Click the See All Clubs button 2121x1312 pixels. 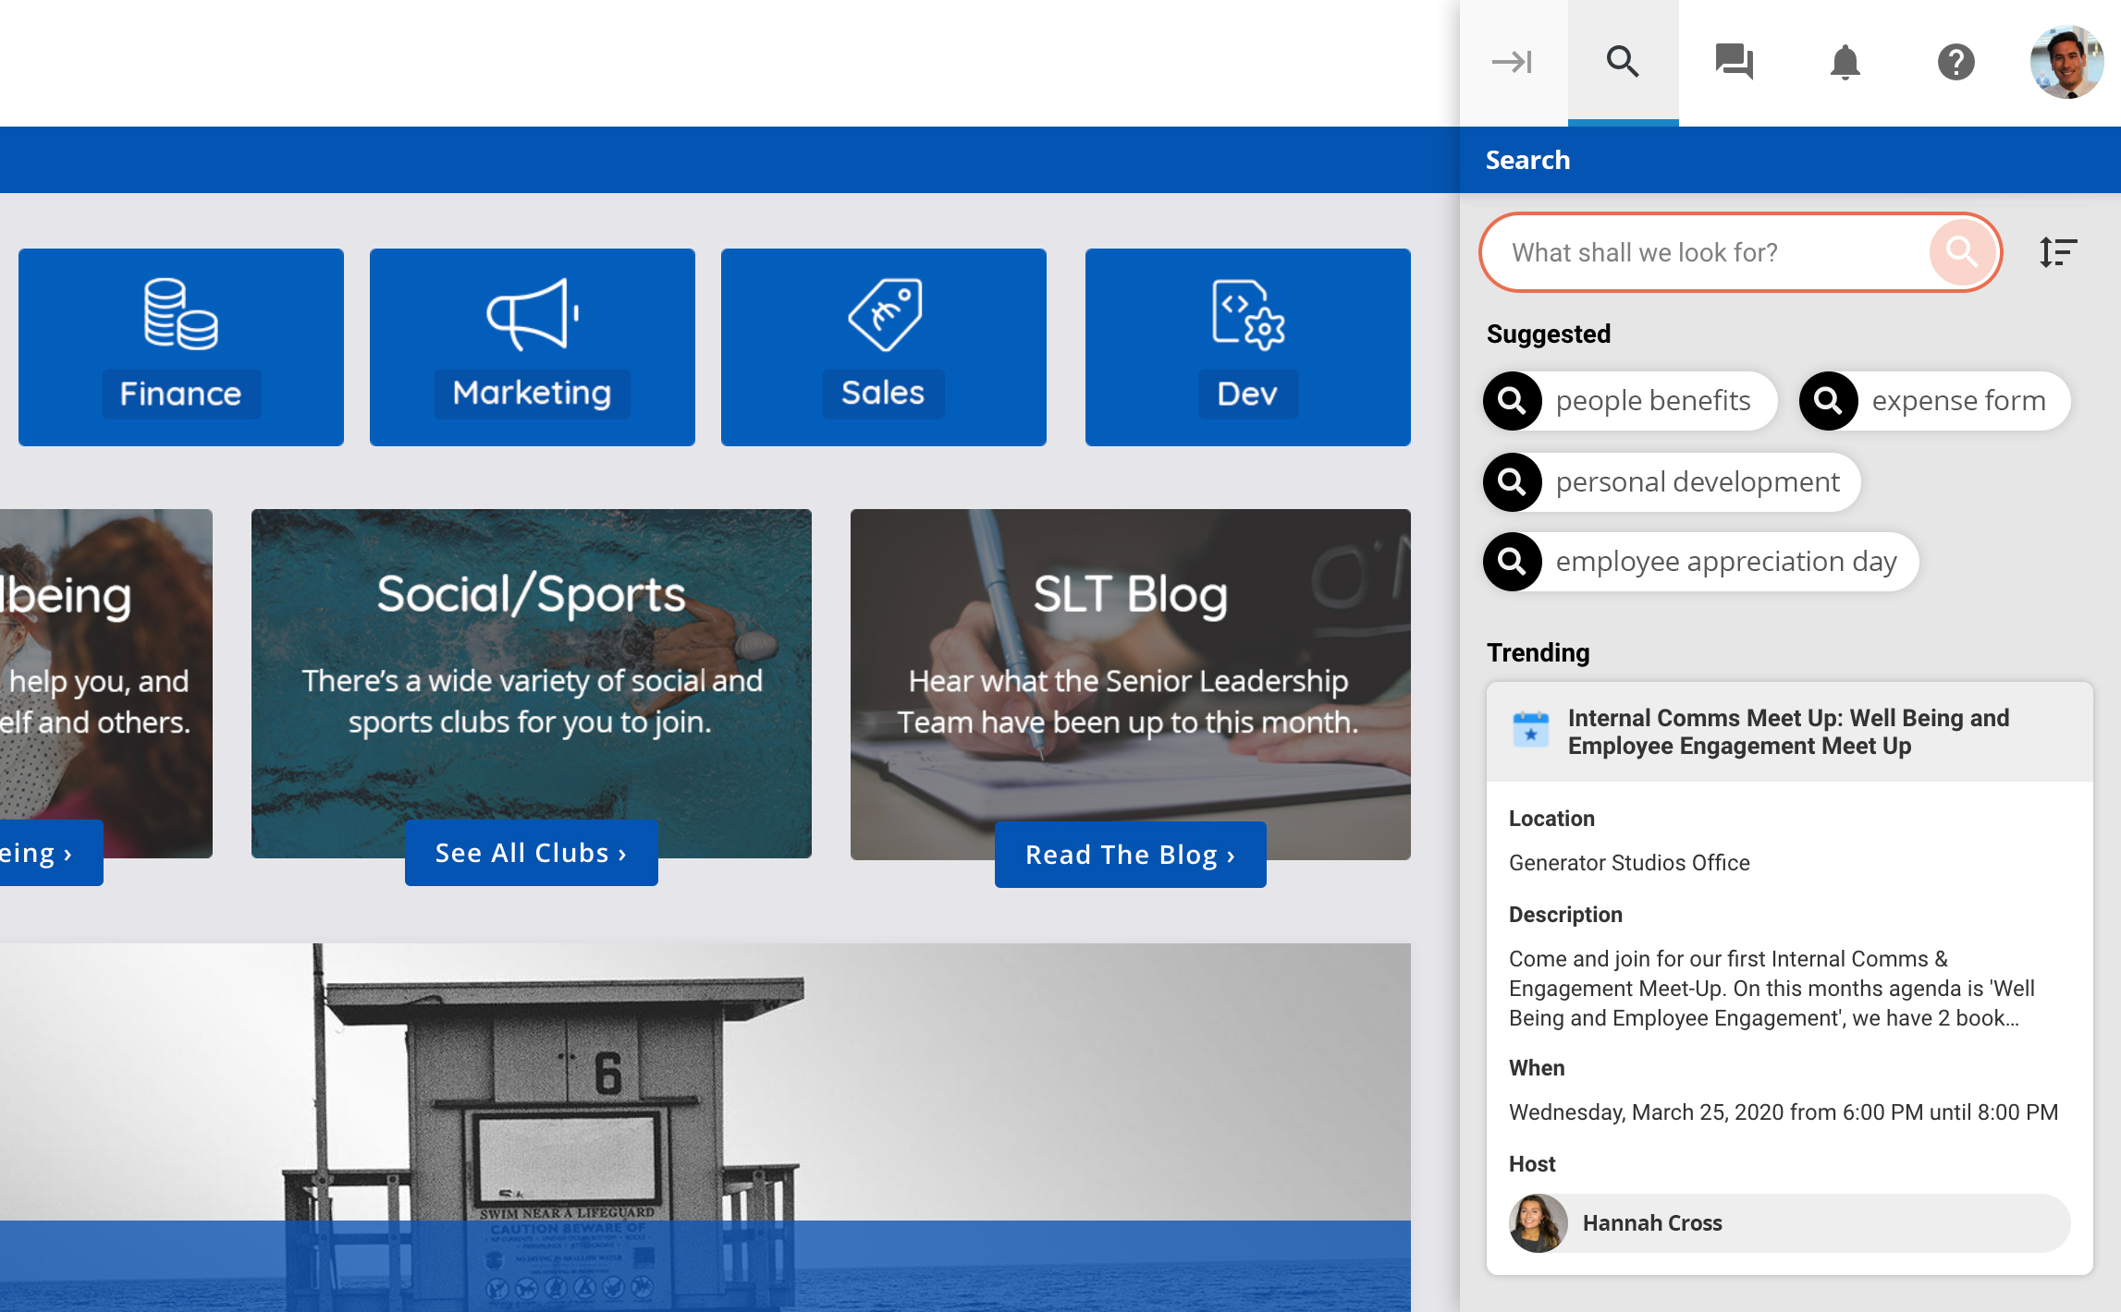tap(532, 853)
